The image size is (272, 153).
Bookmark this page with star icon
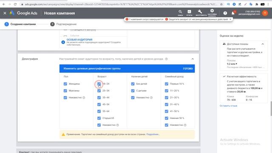221,4
